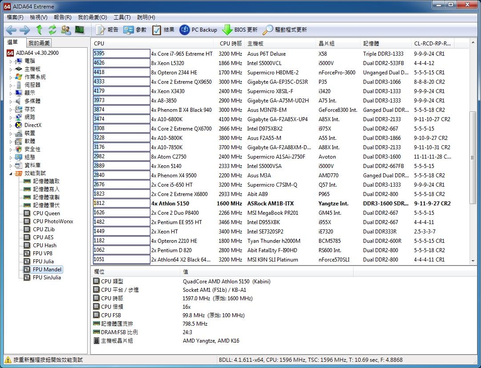Select the CPU ZLib benchmark
The height and width of the screenshot is (368, 481).
(x=44, y=229)
